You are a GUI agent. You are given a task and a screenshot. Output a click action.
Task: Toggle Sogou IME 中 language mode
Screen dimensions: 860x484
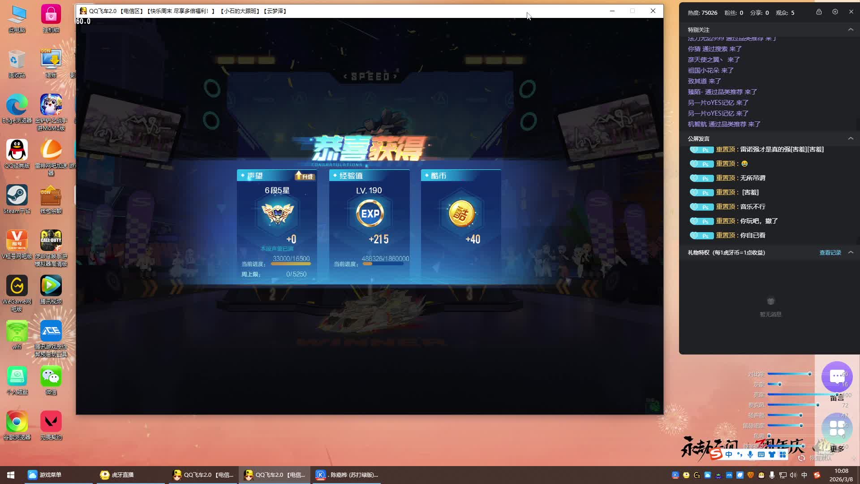(x=729, y=454)
